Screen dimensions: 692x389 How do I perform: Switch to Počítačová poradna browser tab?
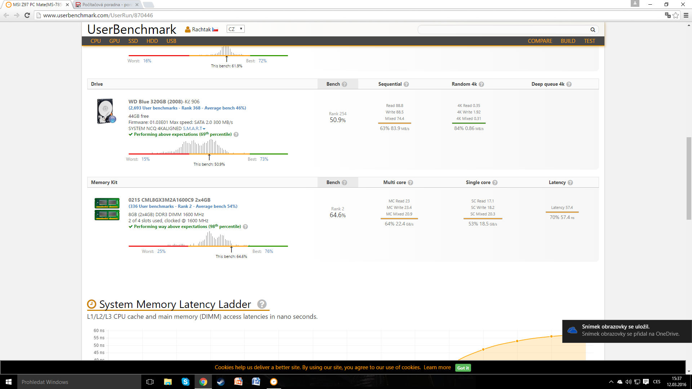(107, 5)
